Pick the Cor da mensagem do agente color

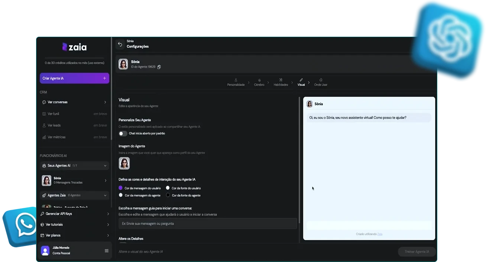[120, 195]
